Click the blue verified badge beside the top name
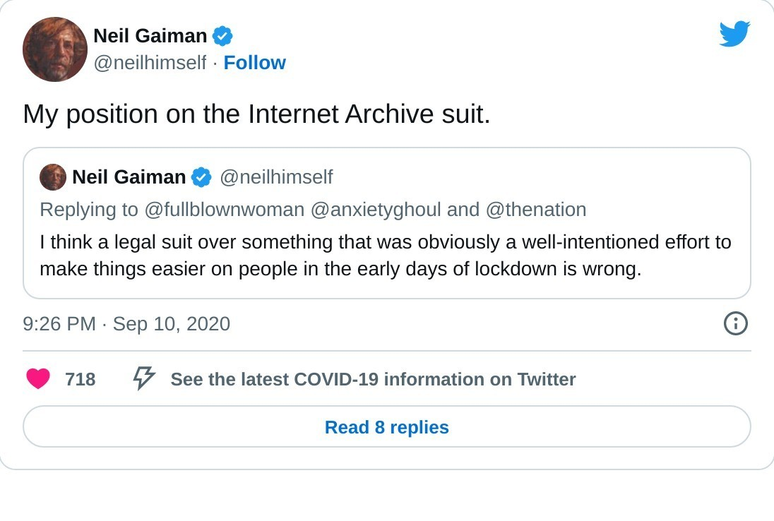Screen dimensions: 774x521 [223, 35]
